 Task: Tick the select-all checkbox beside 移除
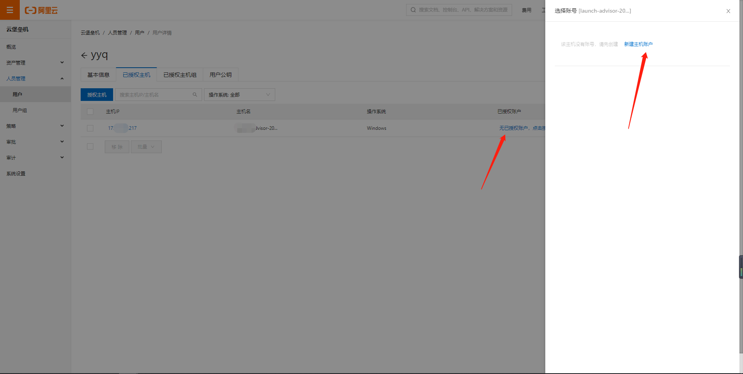(x=90, y=146)
